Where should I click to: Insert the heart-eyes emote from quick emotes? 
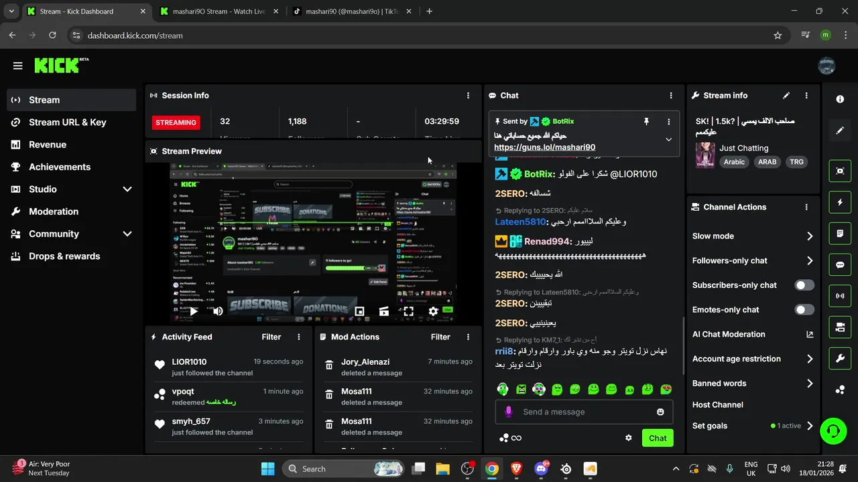point(666,389)
